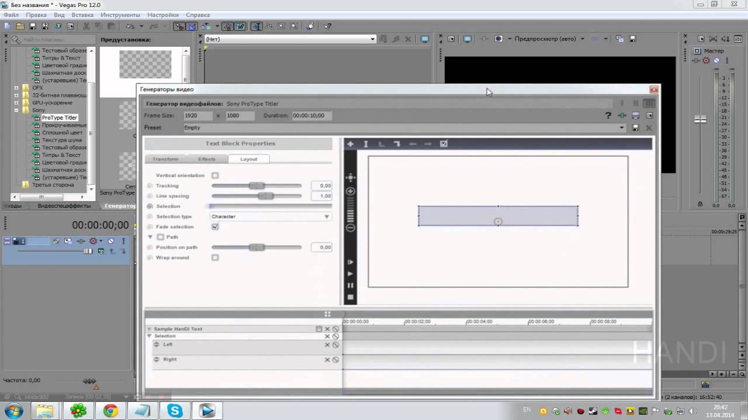Click the Save icon in Vegas toolbar
The image size is (748, 420).
click(33, 26)
